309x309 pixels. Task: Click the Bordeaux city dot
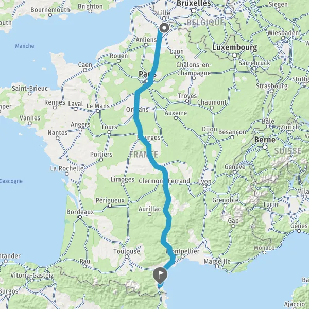80,217
